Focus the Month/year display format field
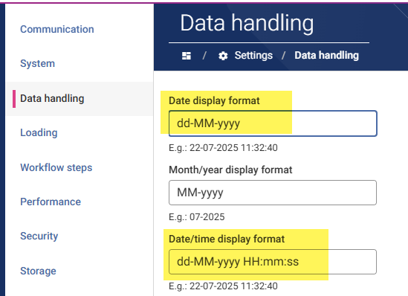Viewport: 408px width, 296px height. click(x=273, y=193)
